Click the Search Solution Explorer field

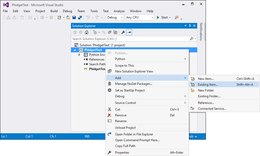coord(130,39)
